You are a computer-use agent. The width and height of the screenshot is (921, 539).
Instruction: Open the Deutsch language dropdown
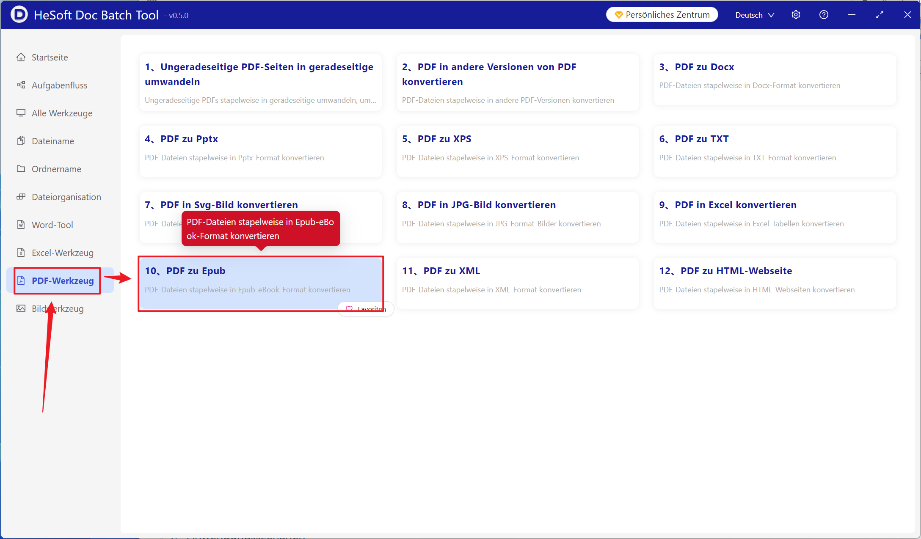[755, 15]
